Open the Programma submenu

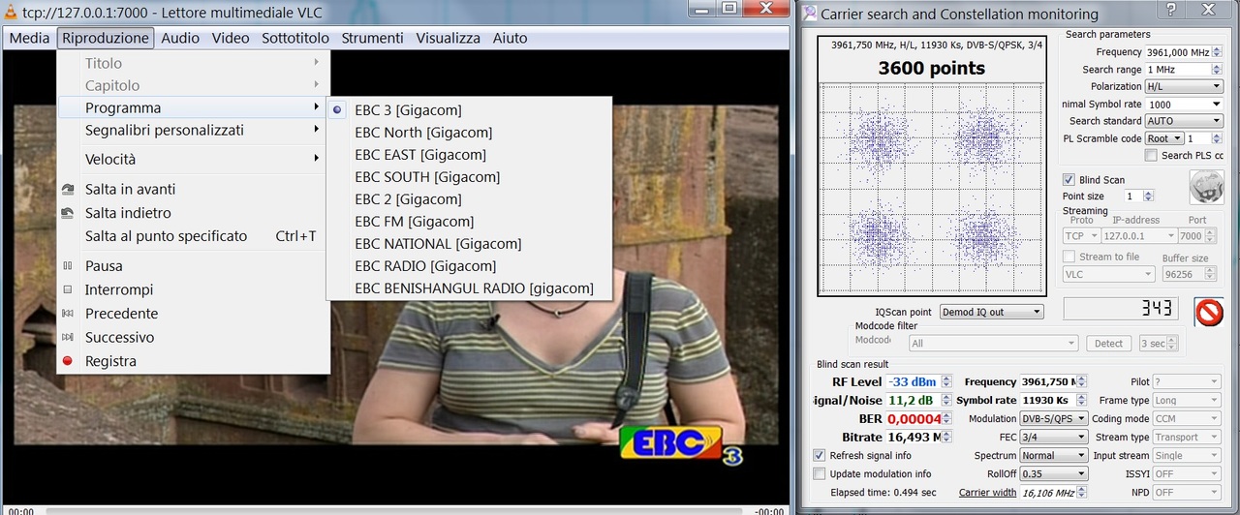tap(192, 107)
